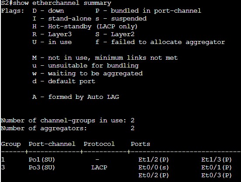
Task: Click the 'formed by Auto LAG' flag line
Action: (76, 97)
